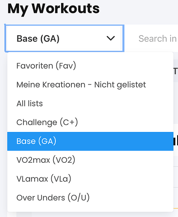
Task: Choose the VO2max (VO2) list
Action: pos(90,160)
